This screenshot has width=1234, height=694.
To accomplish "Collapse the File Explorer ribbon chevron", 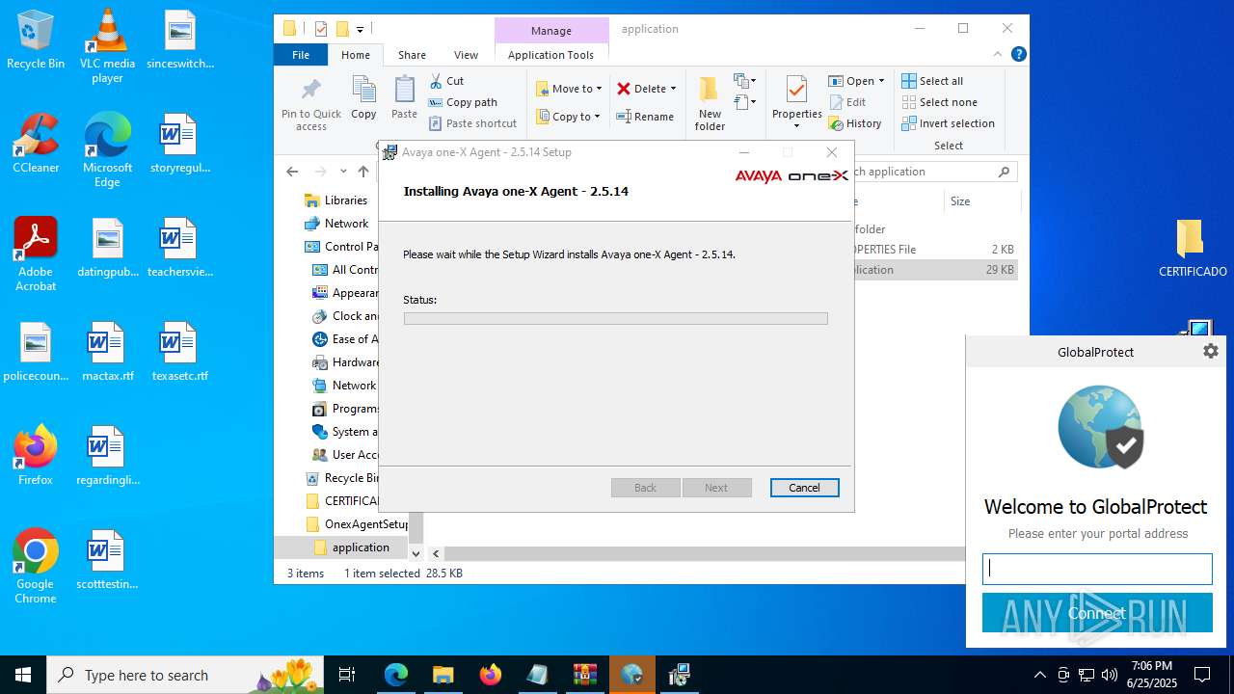I will pos(998,55).
